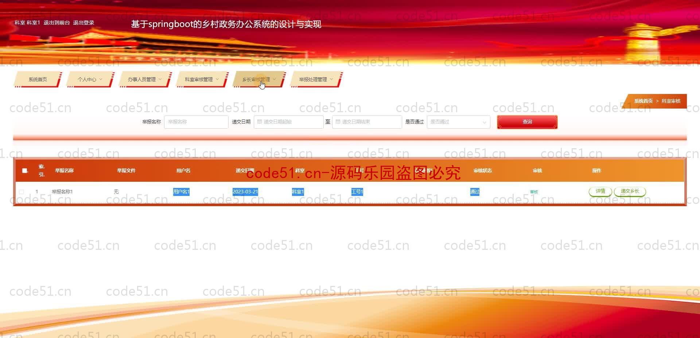The height and width of the screenshot is (338, 700).
Task: Click the 工号1 table cell
Action: coord(357,192)
